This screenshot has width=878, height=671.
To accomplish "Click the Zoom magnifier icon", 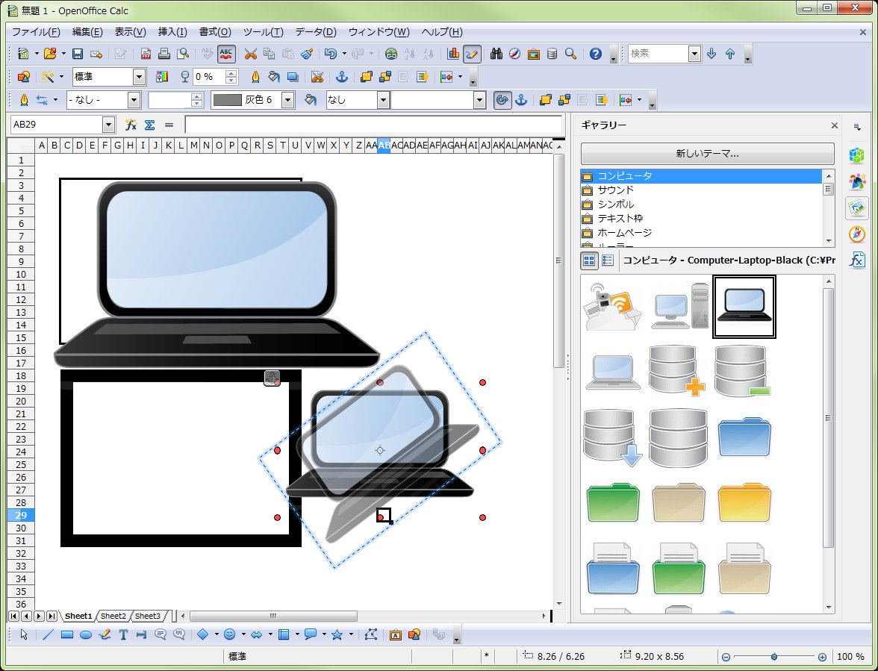I will click(570, 54).
